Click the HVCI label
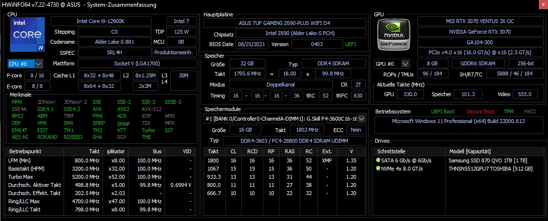Screen dimensions: 548x221 (x=530, y=111)
